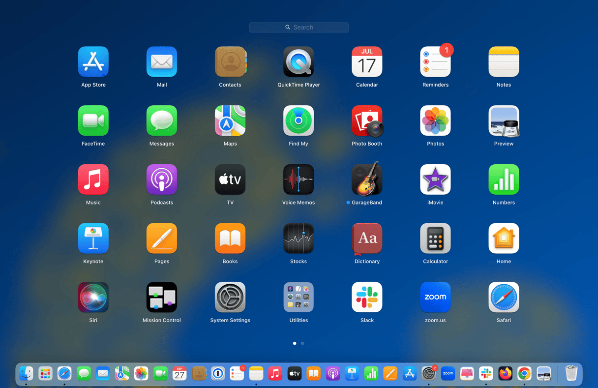Screen dimensions: 598x388
Task: Open System Settings with badge in Dock
Action: click(x=429, y=374)
